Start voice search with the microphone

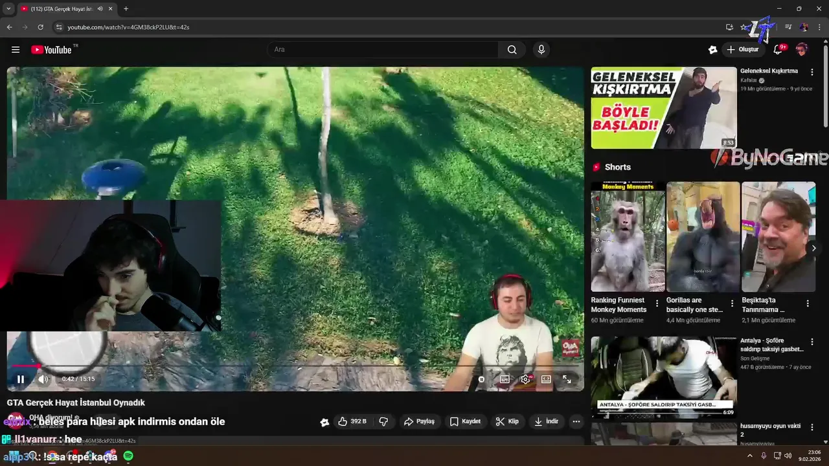click(541, 50)
